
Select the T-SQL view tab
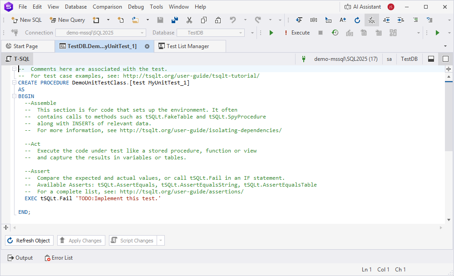pos(18,59)
